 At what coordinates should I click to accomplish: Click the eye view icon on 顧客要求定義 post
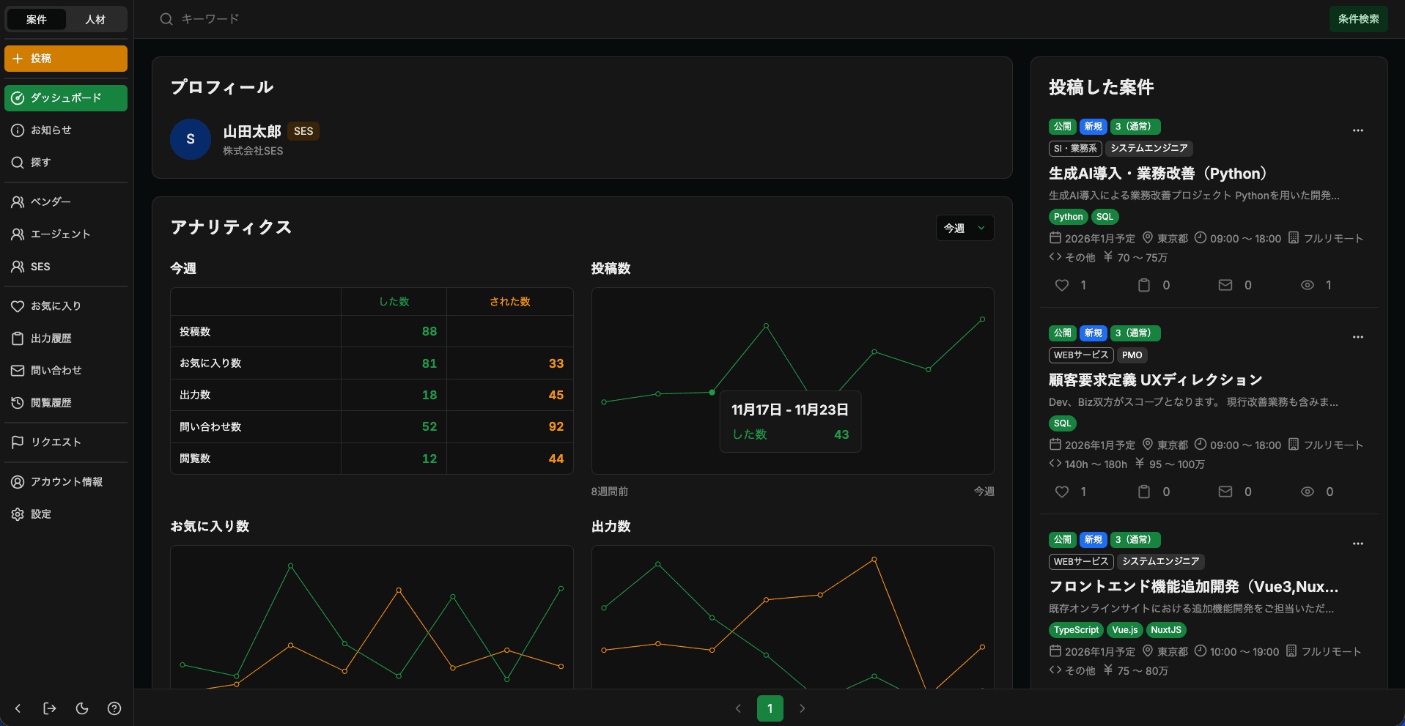1307,492
